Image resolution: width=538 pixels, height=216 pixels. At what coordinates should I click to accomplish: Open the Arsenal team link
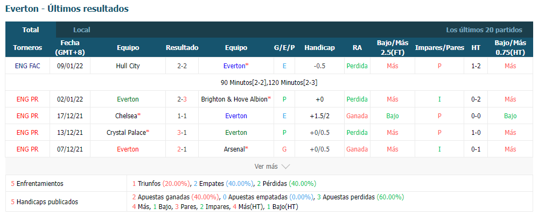235,149
